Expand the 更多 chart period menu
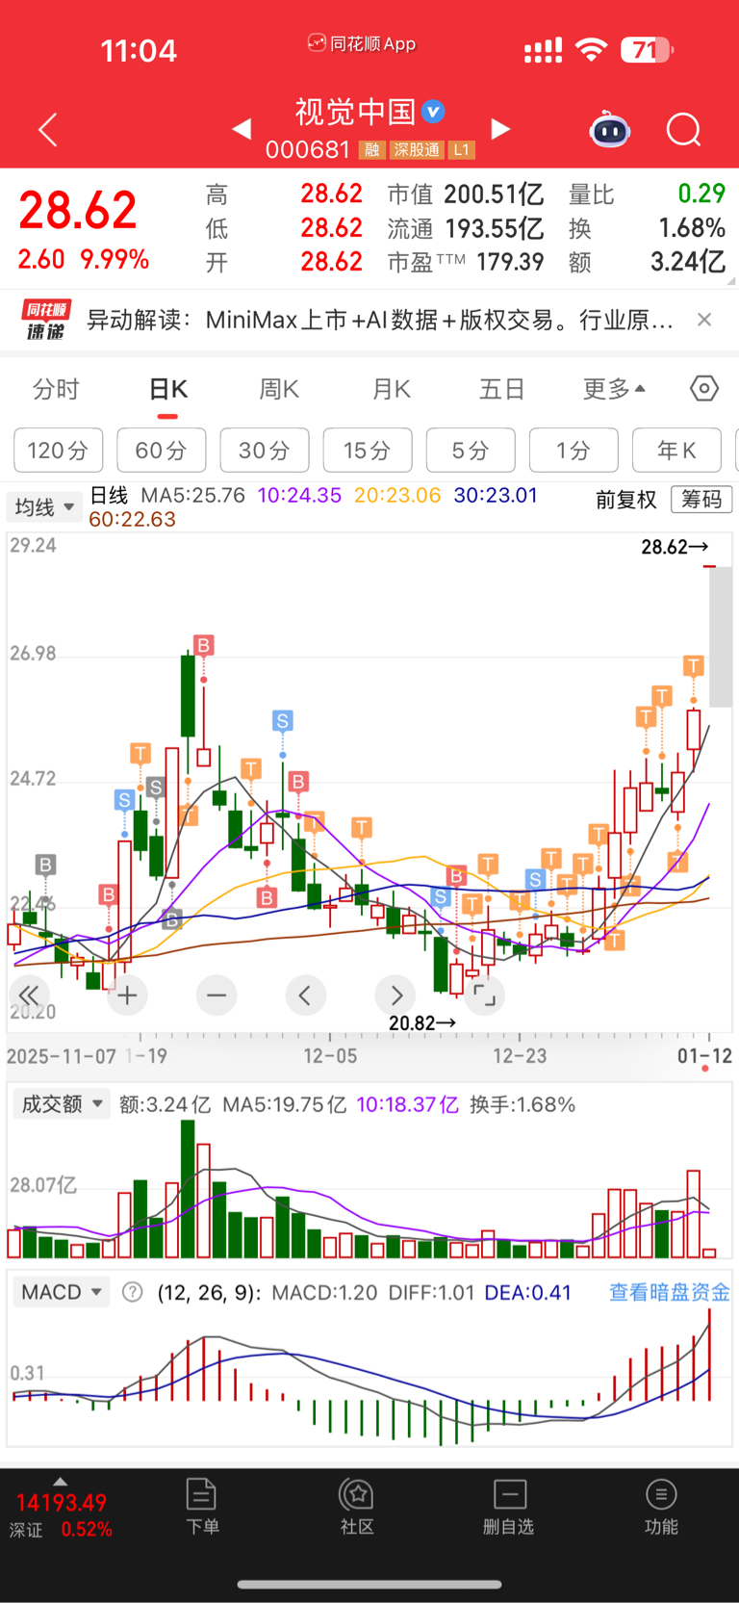Viewport: 739px width, 1603px height. (614, 389)
